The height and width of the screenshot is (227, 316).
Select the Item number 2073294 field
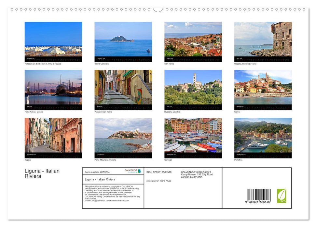click(x=98, y=172)
